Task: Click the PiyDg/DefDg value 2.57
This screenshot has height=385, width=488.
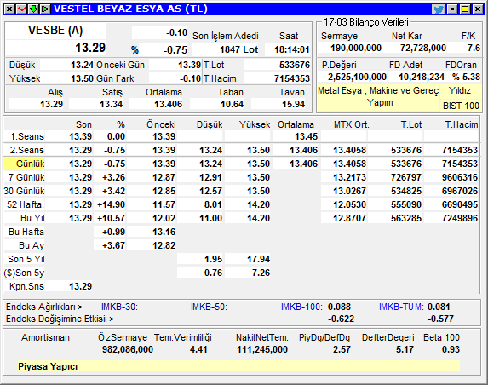Action: pos(342,349)
